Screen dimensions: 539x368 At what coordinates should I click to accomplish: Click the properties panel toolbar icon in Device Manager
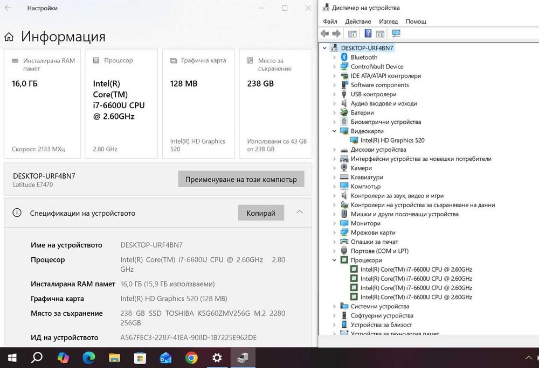click(x=353, y=33)
